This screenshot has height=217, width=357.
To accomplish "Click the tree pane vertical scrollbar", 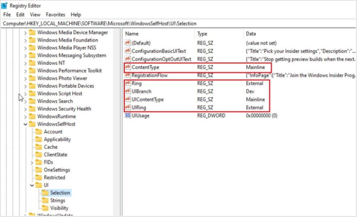I will 117,122.
